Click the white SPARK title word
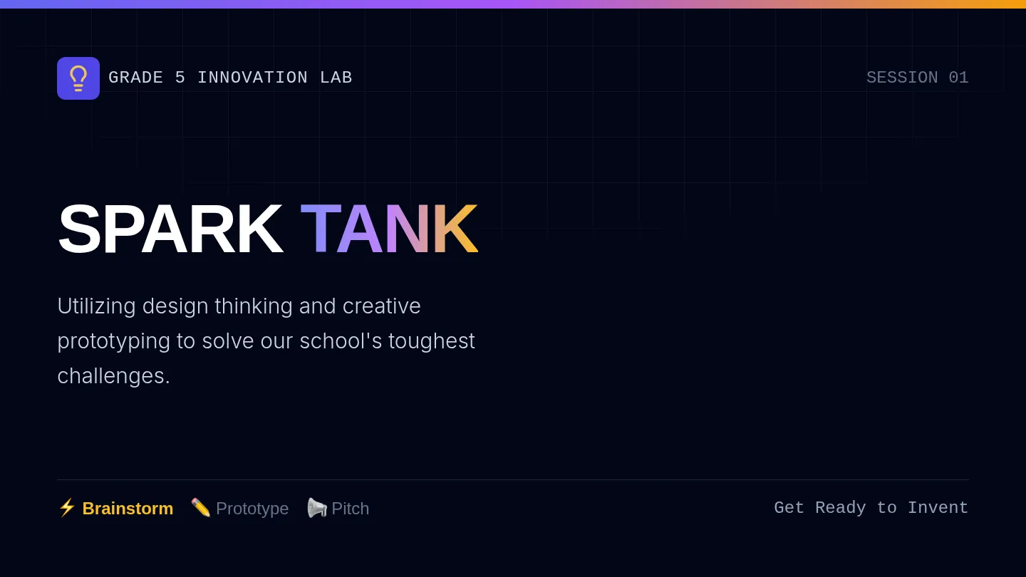 170,229
